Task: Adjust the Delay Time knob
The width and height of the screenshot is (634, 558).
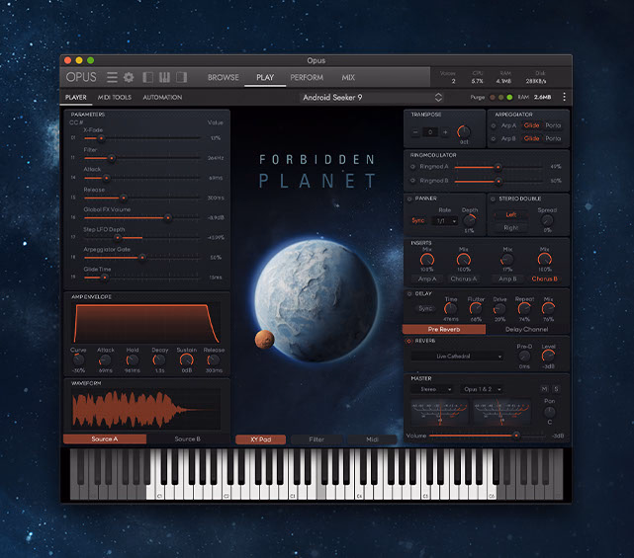Action: point(450,309)
